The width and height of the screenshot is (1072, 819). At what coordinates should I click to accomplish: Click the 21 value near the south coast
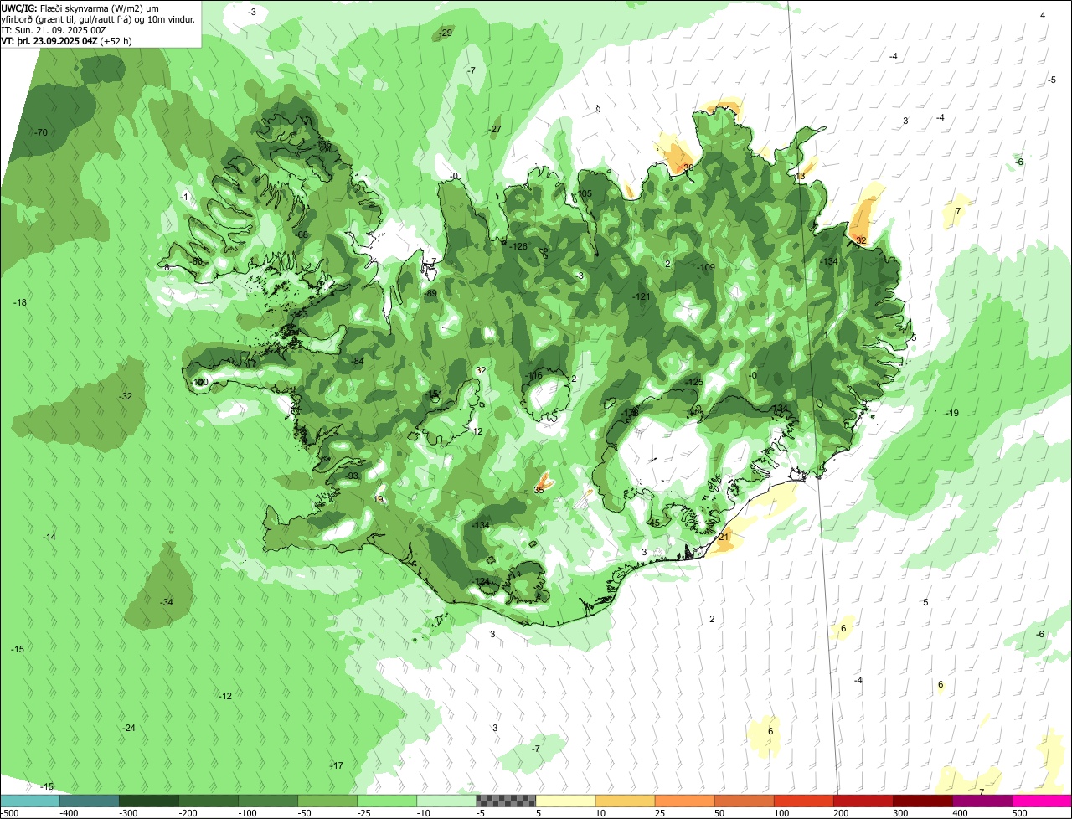[724, 537]
